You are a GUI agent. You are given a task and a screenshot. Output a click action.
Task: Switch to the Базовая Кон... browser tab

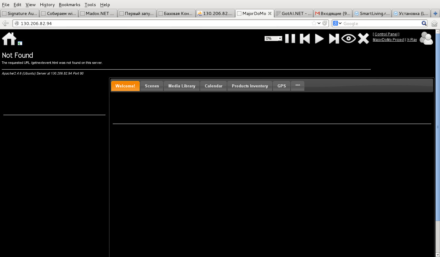[176, 13]
